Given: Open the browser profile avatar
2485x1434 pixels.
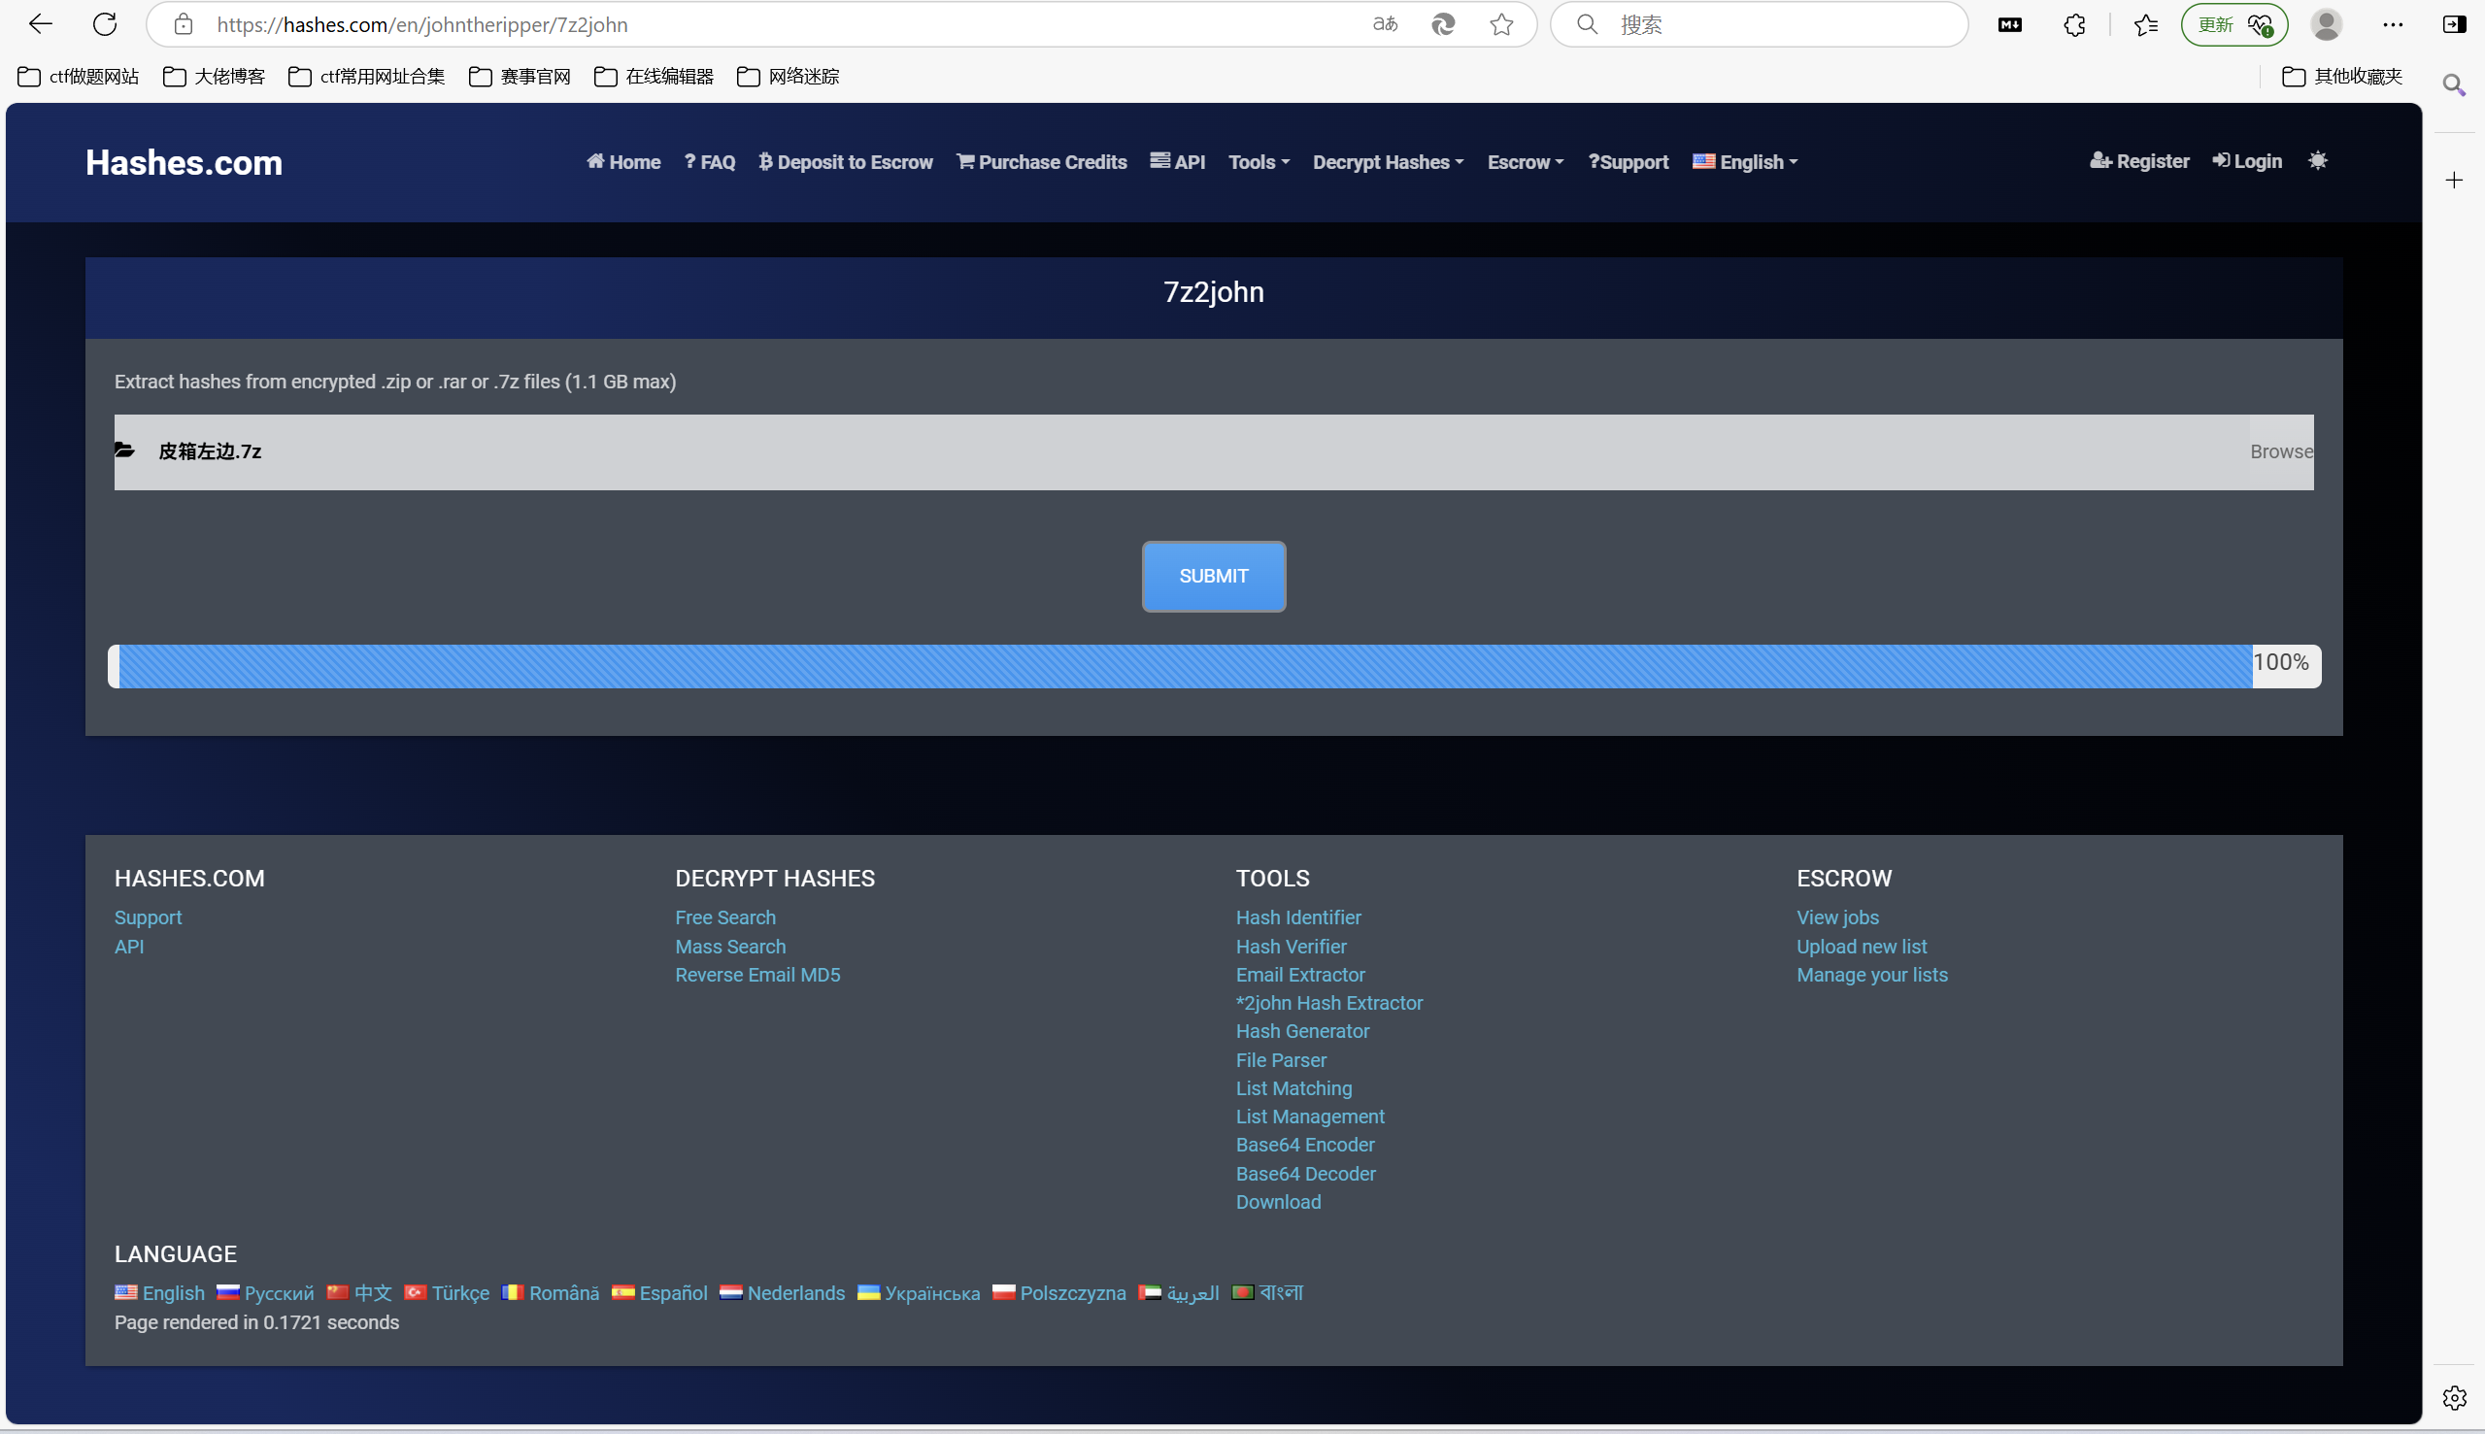Looking at the screenshot, I should (2327, 24).
